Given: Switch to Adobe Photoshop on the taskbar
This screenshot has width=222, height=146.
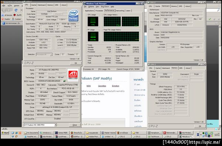Looking at the screenshot, I should [93, 137].
